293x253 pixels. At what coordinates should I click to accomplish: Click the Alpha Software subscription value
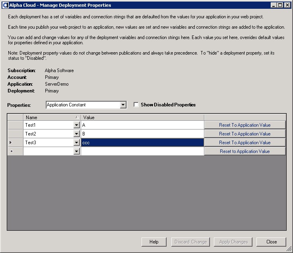click(x=59, y=71)
